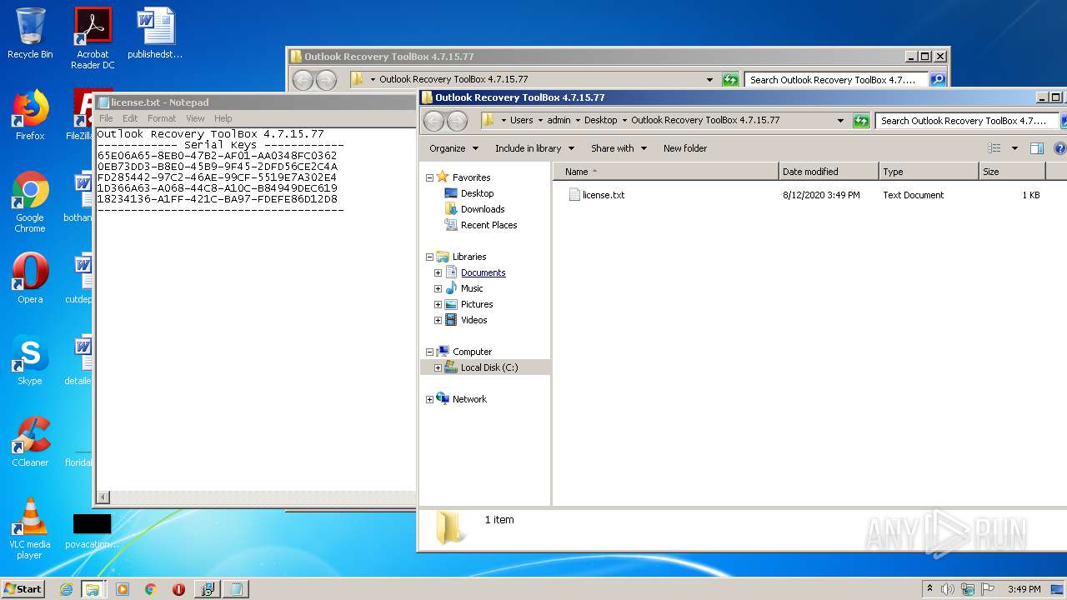This screenshot has height=600, width=1067.
Task: Change view icon in Explorer toolbar
Action: tap(994, 148)
